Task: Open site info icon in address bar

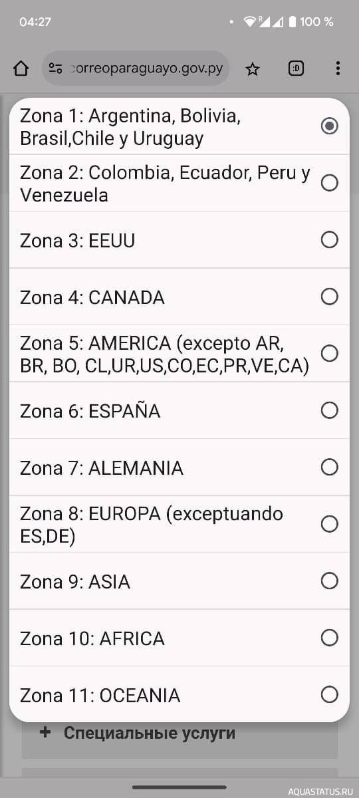Action: pyautogui.click(x=56, y=68)
